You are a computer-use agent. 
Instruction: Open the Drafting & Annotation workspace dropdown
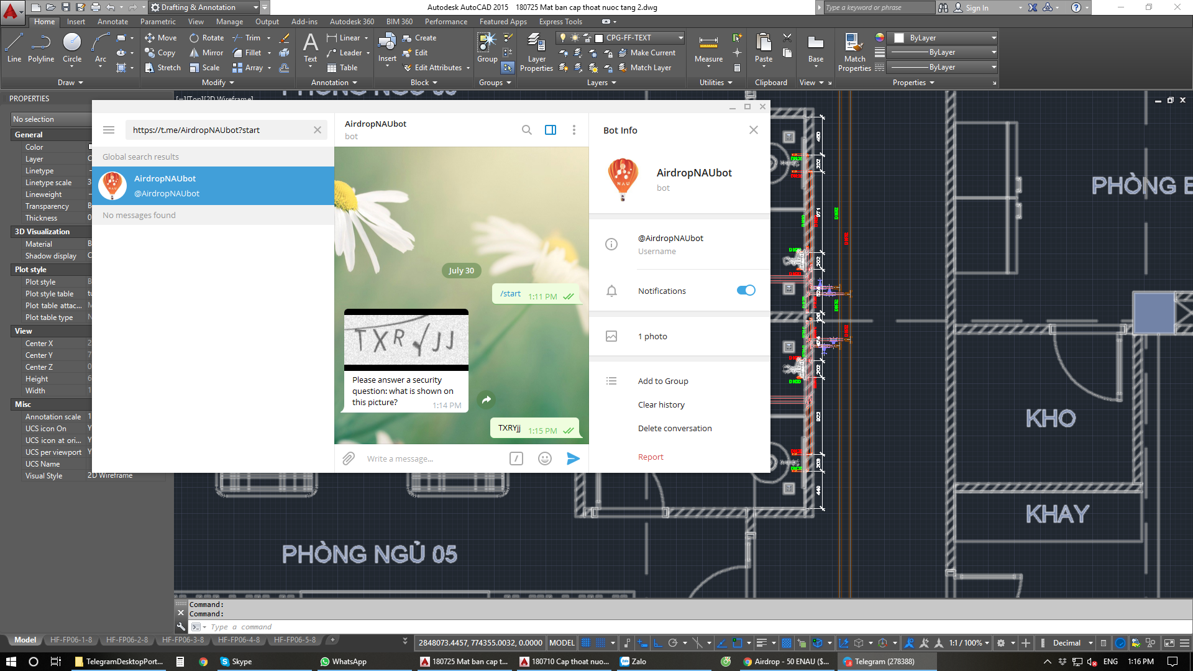tap(255, 7)
